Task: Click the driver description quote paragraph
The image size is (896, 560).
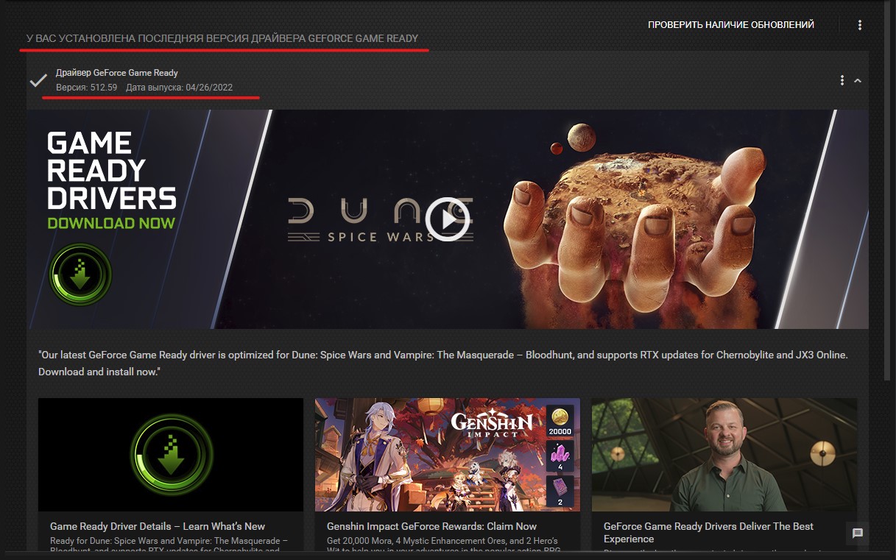Action: tap(443, 364)
